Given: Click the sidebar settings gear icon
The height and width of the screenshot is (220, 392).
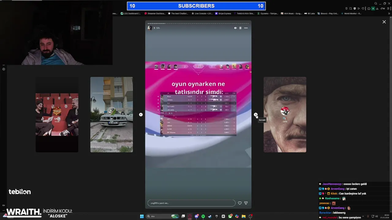Looking at the screenshot, I should point(4,69).
